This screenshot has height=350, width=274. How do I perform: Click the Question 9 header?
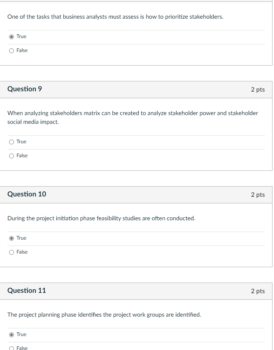tap(25, 89)
